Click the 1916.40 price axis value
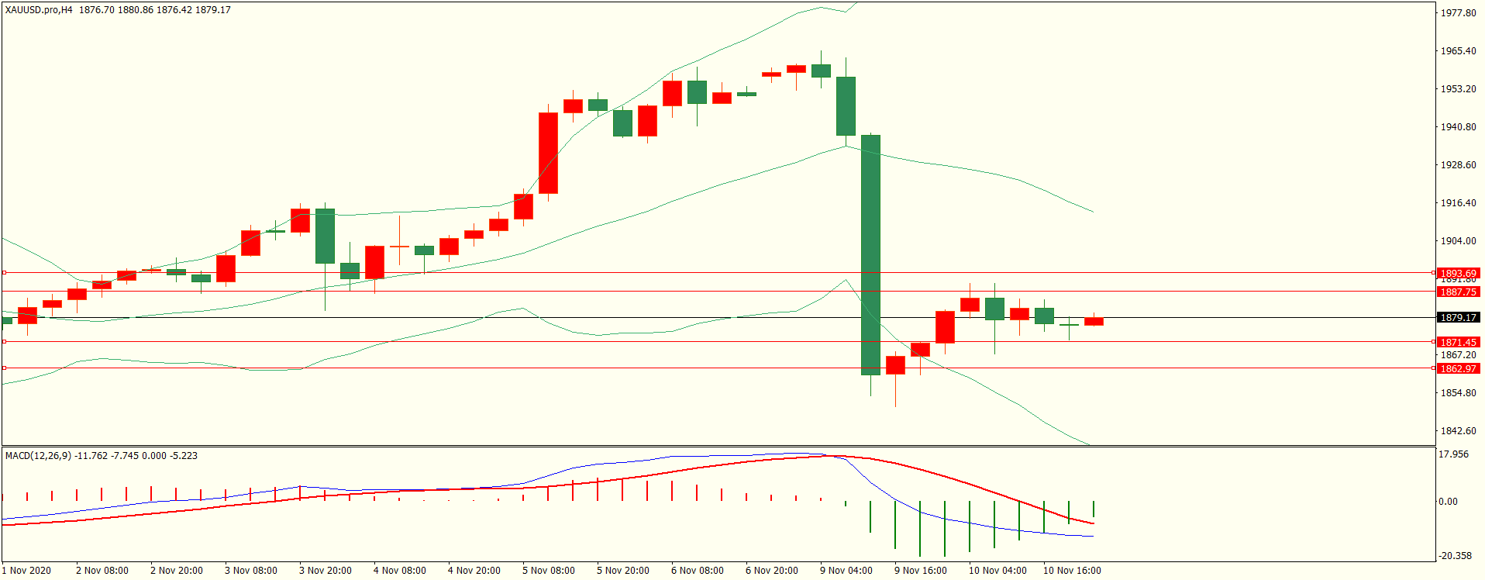1485x580 pixels. 1459,203
